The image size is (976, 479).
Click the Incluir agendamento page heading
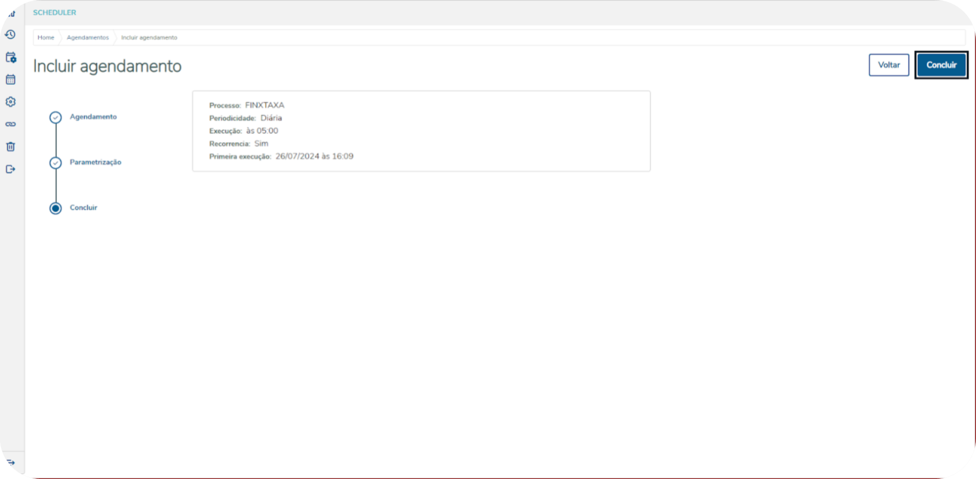coord(107,66)
